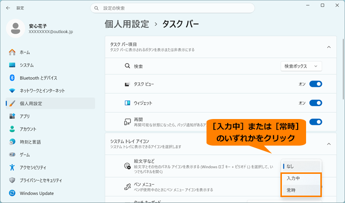Click the System monitor icon
The image size is (345, 203).
tap(12, 65)
